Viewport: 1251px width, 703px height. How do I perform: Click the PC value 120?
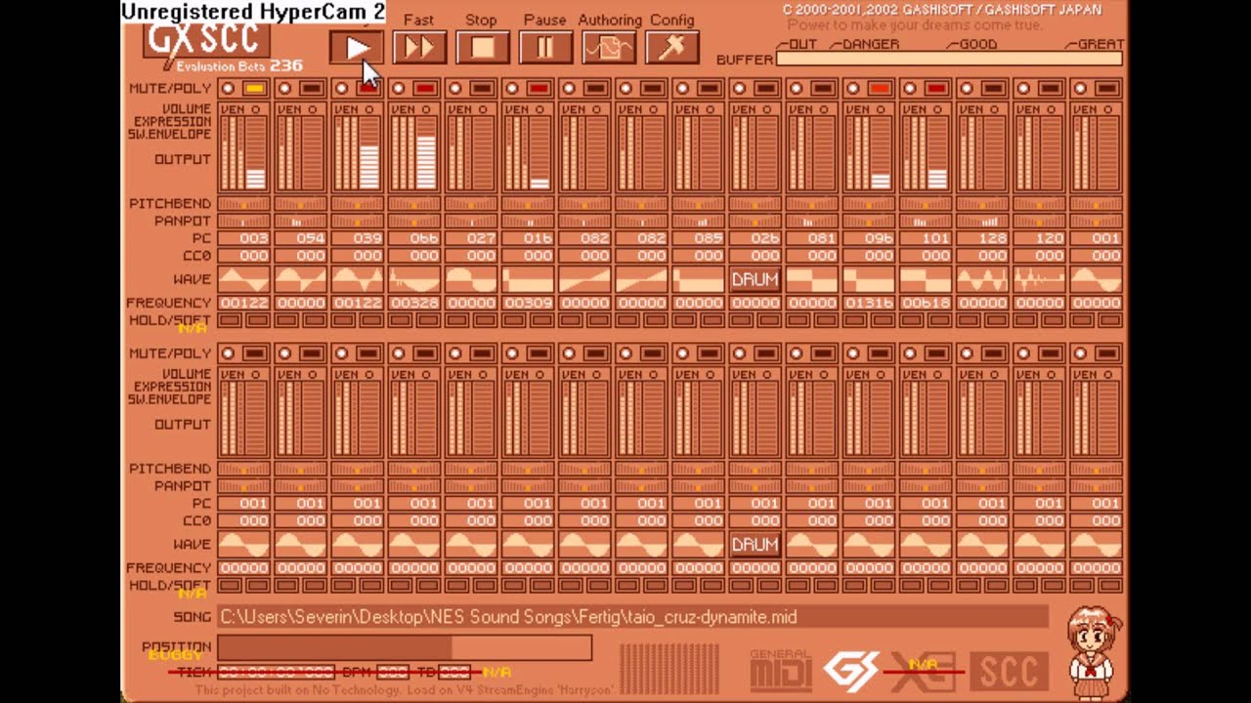pyautogui.click(x=1038, y=239)
